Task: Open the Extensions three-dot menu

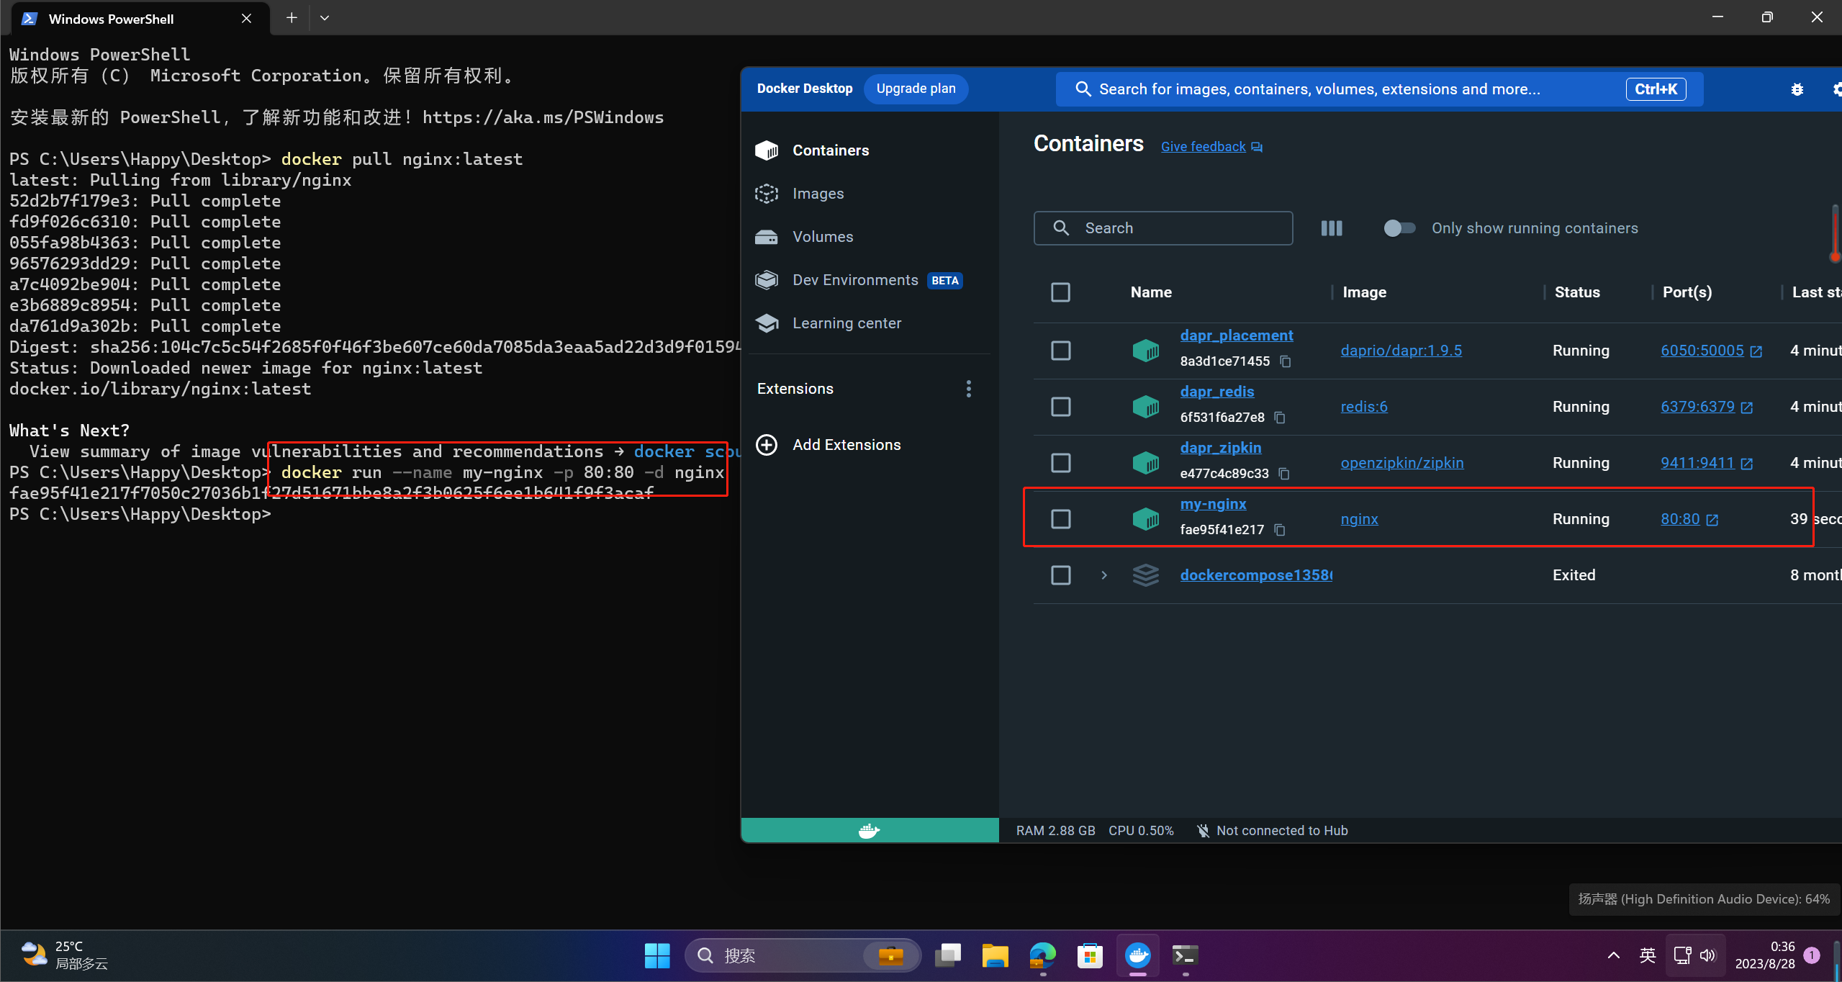Action: pos(969,389)
